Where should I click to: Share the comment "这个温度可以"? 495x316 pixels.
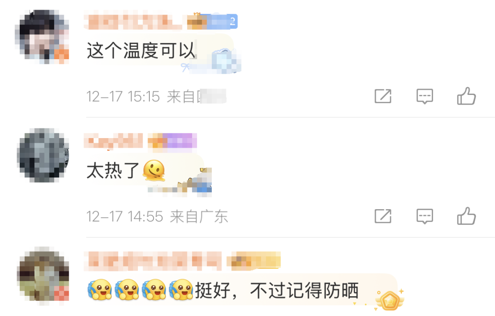[383, 96]
